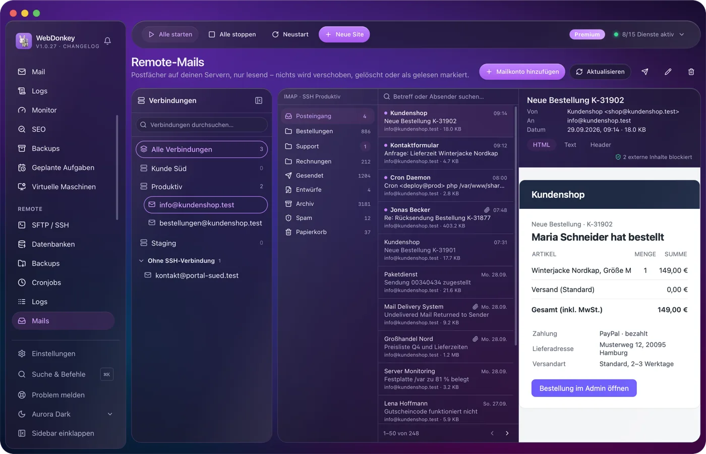Open Datenbanken in the sidebar
The image size is (706, 454).
click(64, 244)
